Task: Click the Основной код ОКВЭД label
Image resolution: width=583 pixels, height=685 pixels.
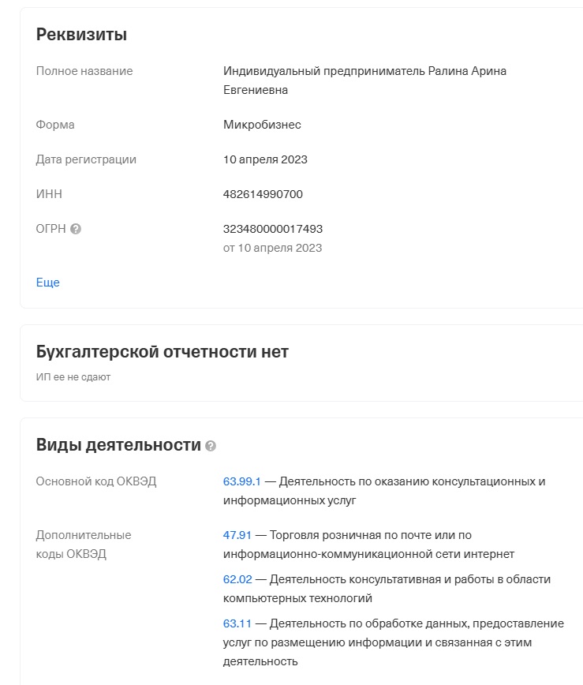Action: (96, 481)
